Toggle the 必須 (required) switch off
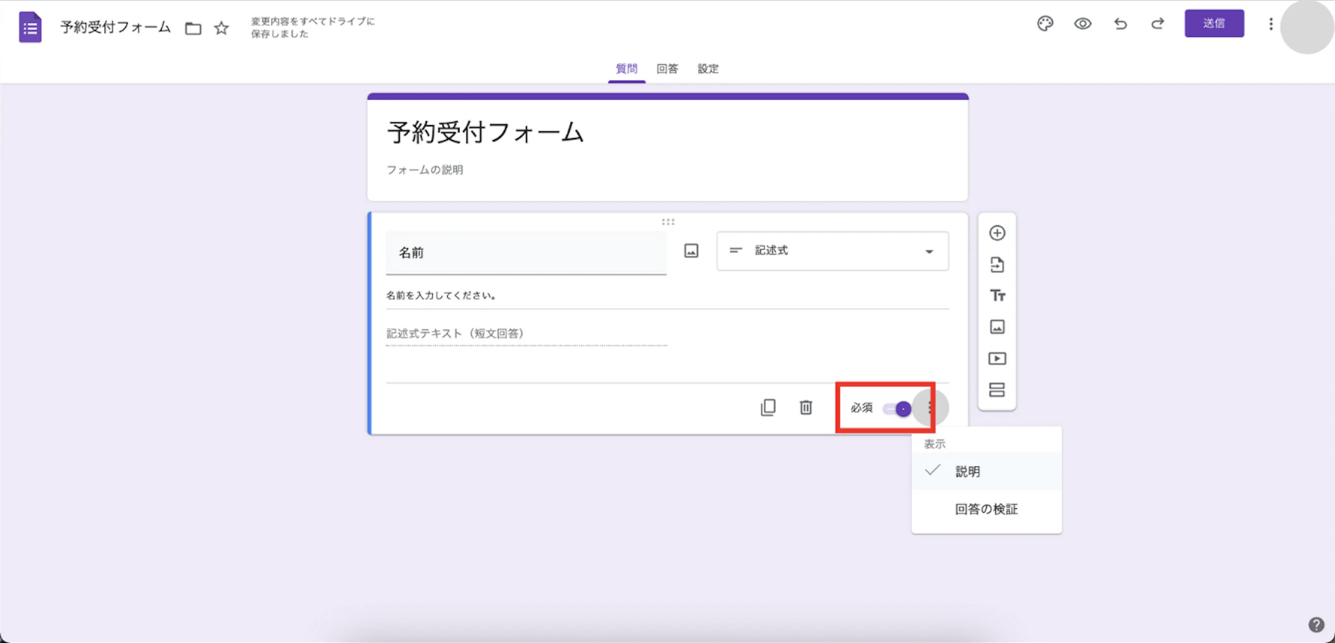This screenshot has width=1335, height=643. pyautogui.click(x=895, y=408)
